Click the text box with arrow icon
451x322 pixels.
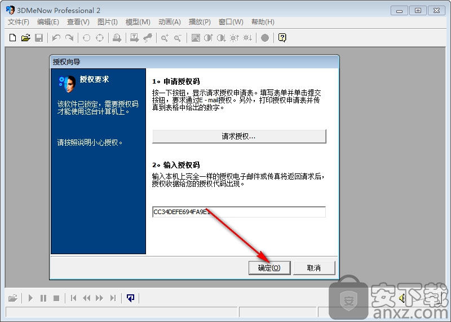(134, 38)
